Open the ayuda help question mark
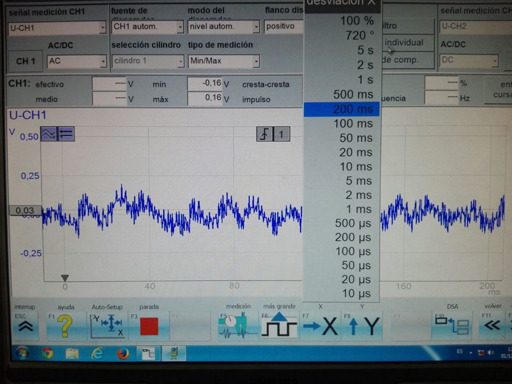The height and width of the screenshot is (384, 512). (65, 326)
